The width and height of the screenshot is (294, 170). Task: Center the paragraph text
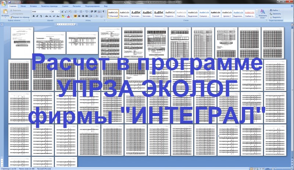(79, 16)
